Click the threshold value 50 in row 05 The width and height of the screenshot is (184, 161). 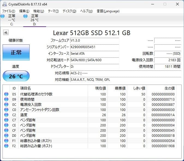pyautogui.click(x=143, y=94)
